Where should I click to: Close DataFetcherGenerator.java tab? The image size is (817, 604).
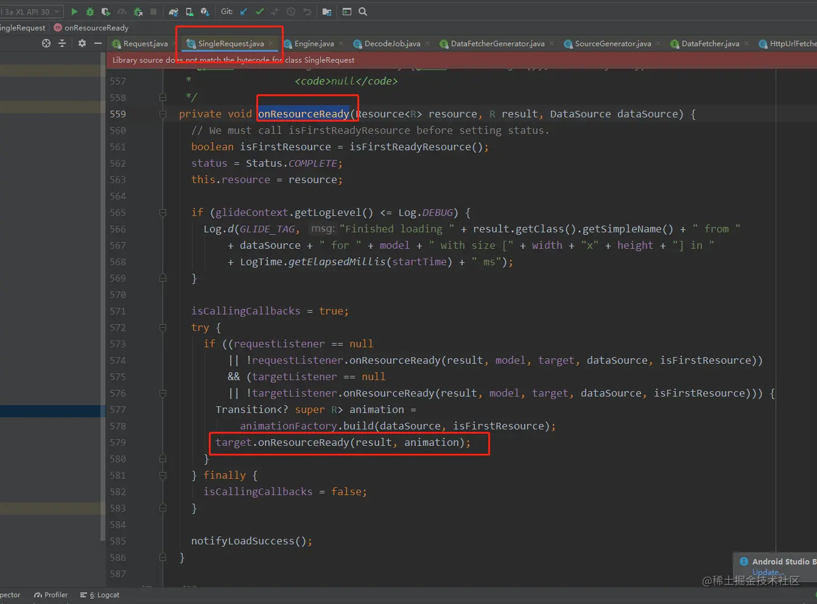point(552,43)
